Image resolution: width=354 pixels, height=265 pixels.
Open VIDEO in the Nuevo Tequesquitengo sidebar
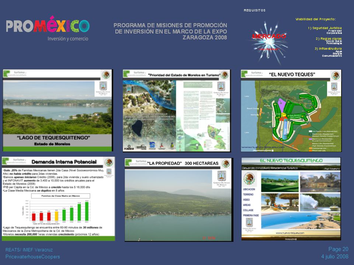click(246, 199)
